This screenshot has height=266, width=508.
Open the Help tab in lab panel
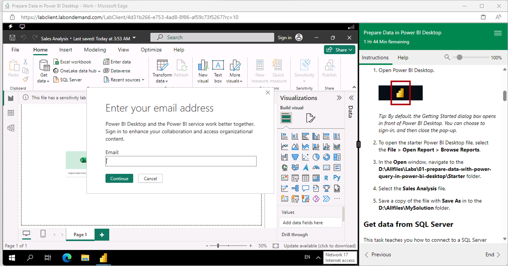[x=403, y=57]
